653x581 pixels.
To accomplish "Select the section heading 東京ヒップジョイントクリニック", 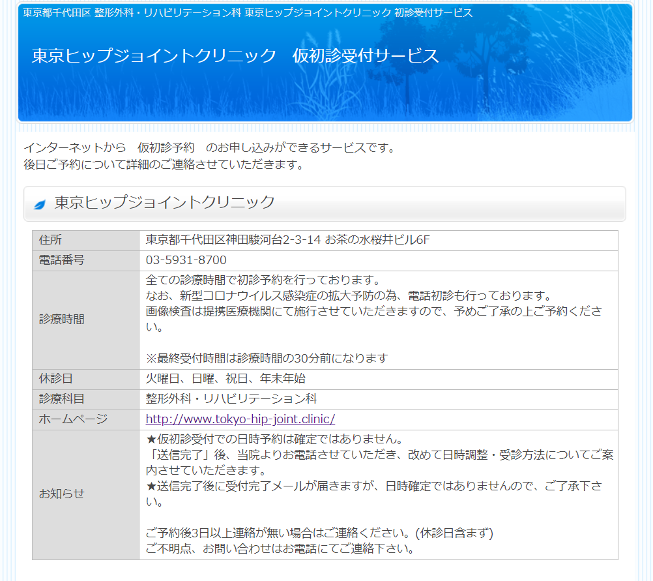I will coord(164,202).
